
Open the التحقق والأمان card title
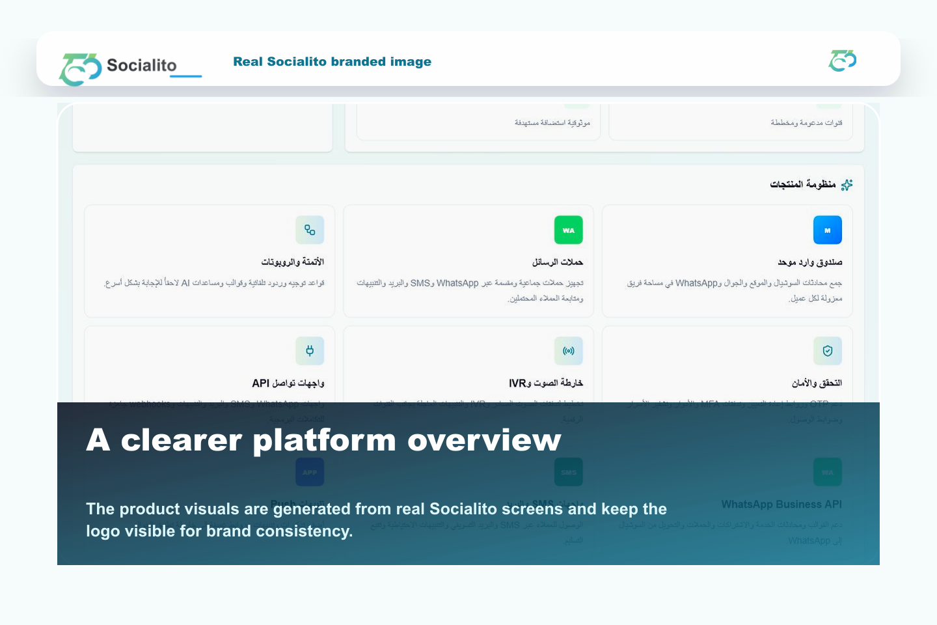coord(817,383)
